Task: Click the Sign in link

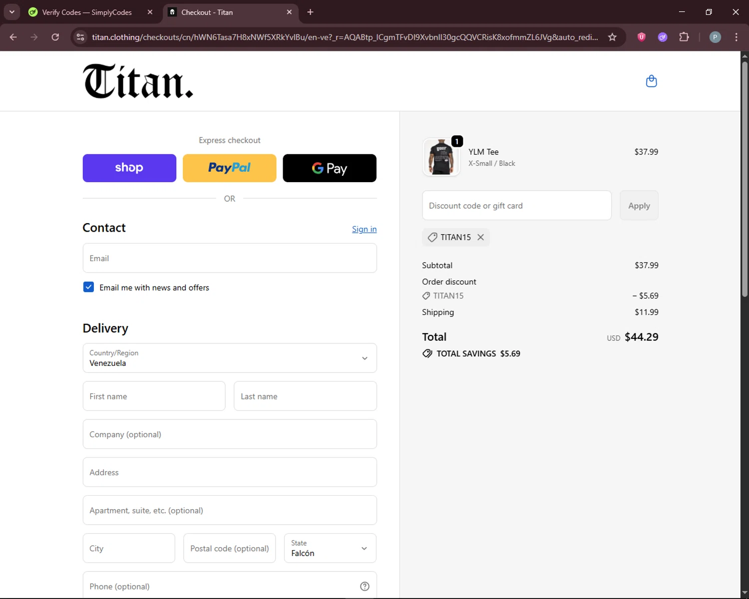Action: [x=364, y=229]
